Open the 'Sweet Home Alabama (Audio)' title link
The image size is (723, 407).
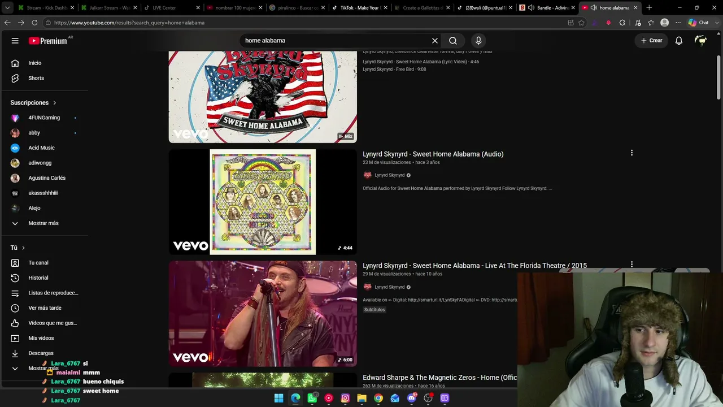433,154
